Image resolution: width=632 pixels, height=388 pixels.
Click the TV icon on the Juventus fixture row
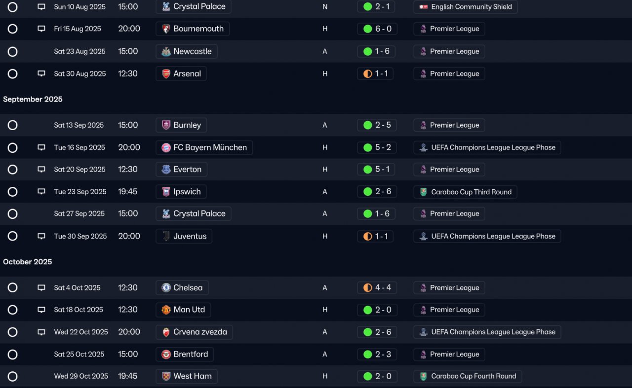tap(41, 236)
